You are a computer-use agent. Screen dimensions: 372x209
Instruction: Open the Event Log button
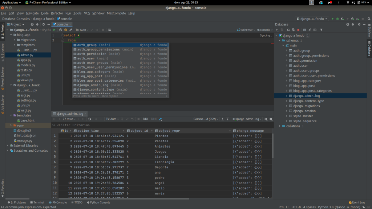coord(357,202)
